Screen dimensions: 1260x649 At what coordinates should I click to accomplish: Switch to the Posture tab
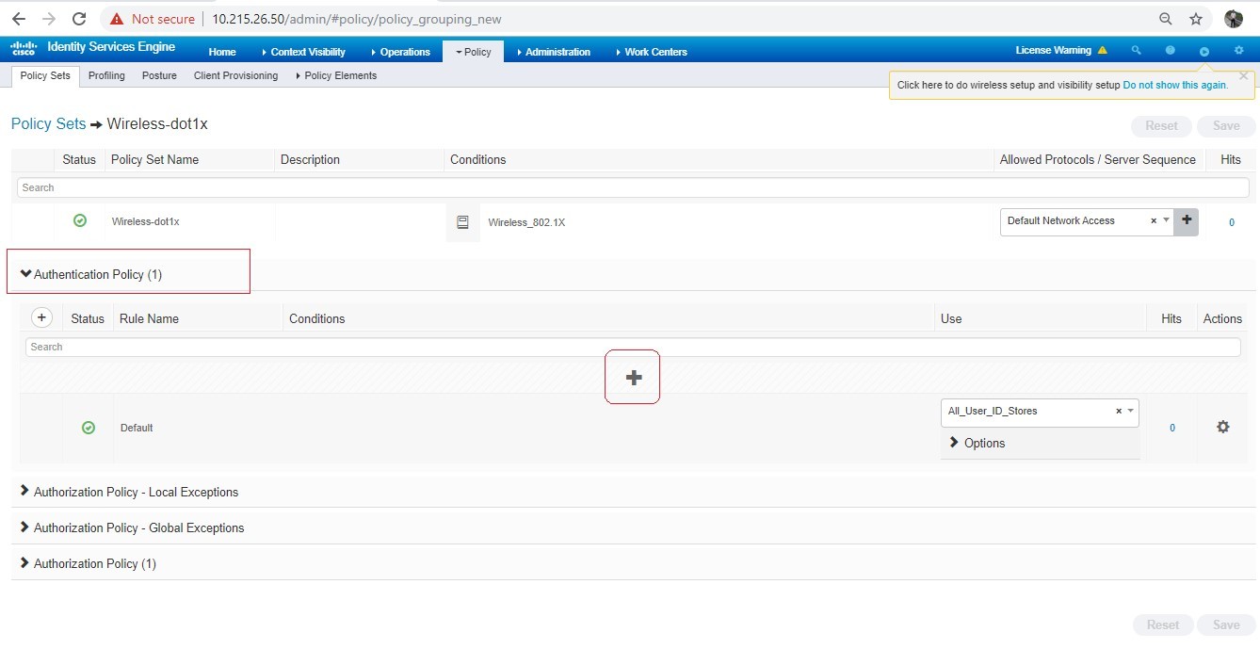pyautogui.click(x=159, y=75)
